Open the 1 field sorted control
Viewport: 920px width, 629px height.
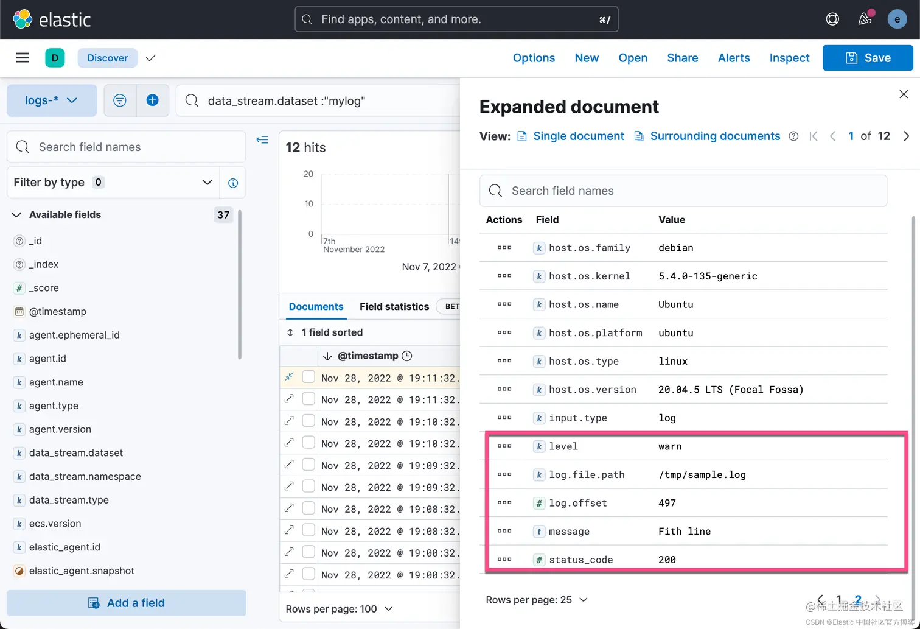325,332
